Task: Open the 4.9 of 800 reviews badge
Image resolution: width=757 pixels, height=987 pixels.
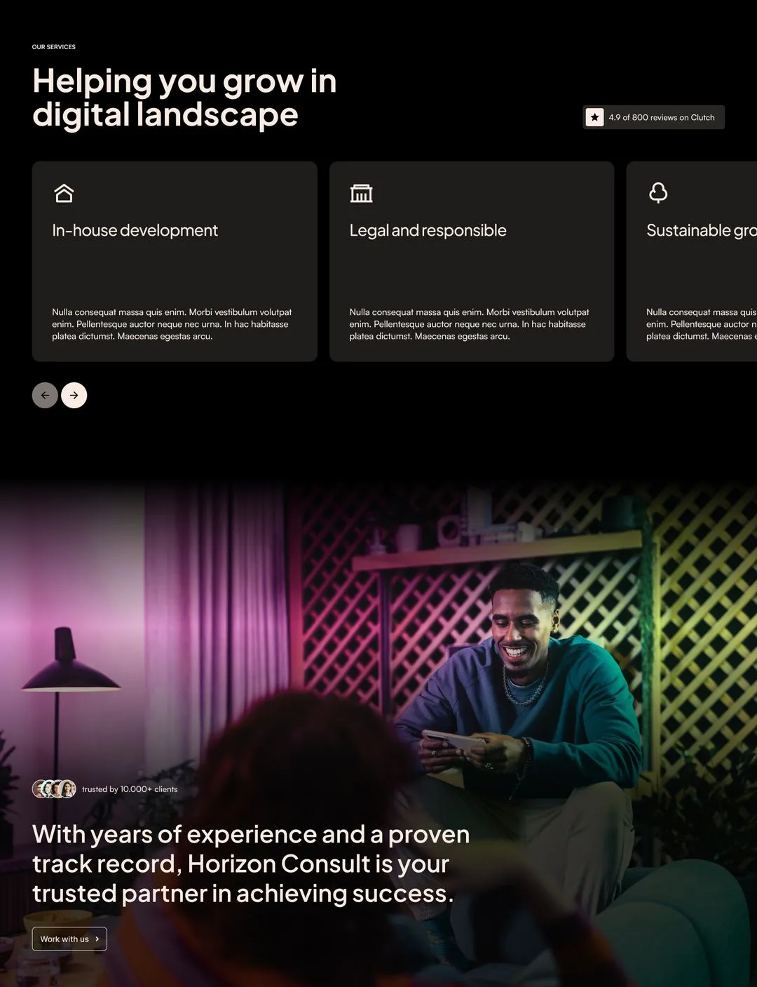Action: 653,117
